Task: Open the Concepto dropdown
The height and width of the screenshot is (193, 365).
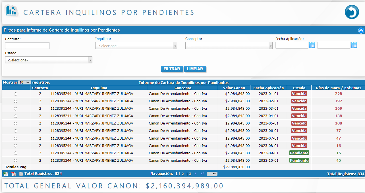Action: click(229, 46)
